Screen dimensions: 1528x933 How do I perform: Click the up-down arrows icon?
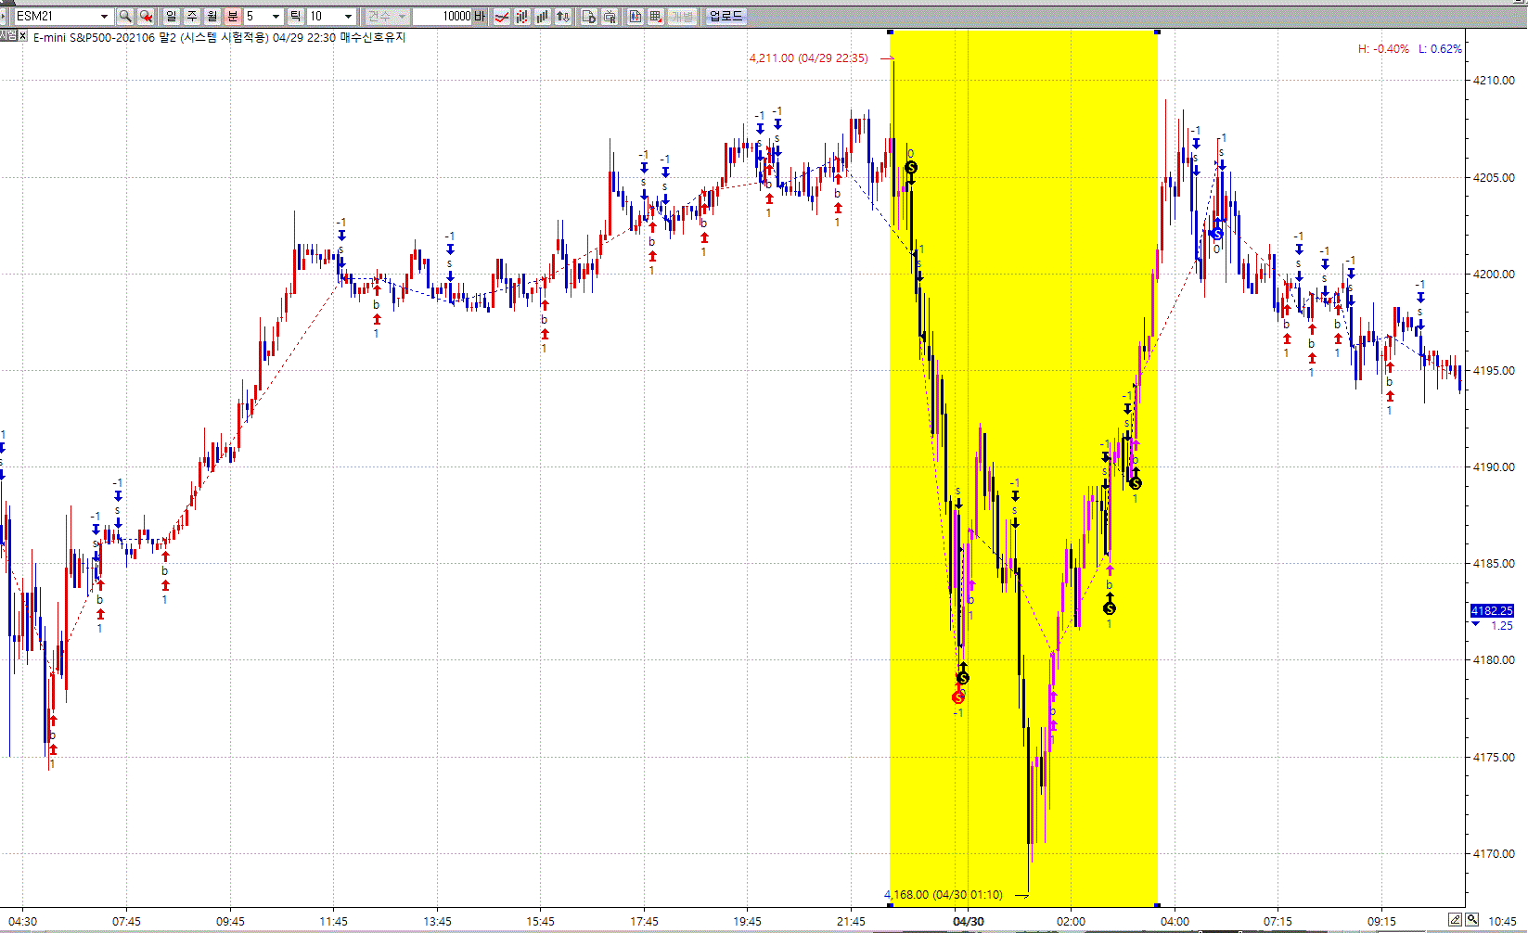pos(562,17)
